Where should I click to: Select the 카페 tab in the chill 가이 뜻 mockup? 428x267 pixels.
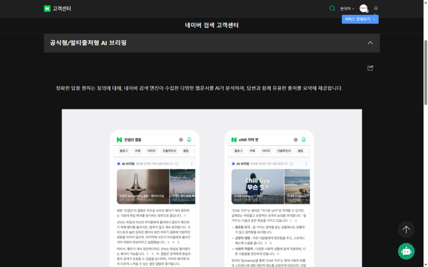(252, 151)
